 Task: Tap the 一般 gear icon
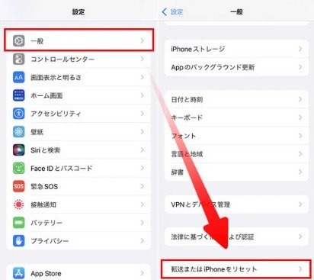[19, 40]
